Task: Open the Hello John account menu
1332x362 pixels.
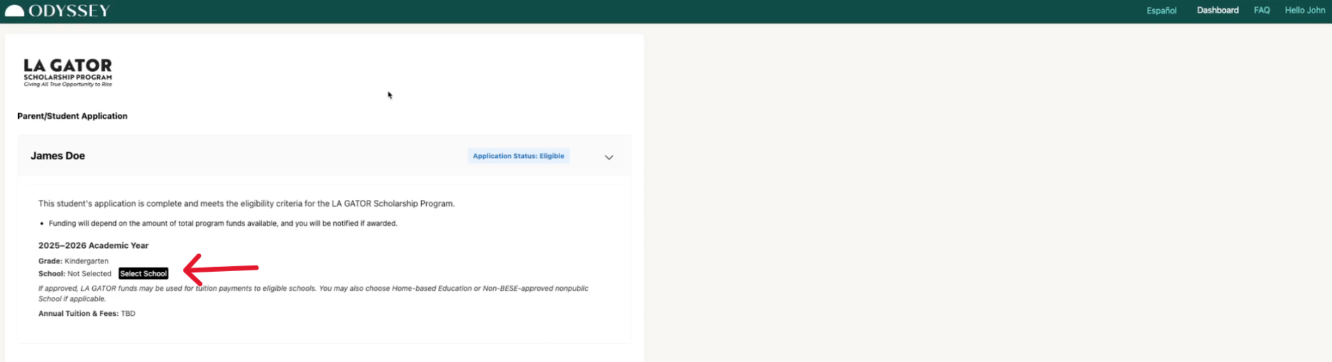Action: tap(1305, 10)
